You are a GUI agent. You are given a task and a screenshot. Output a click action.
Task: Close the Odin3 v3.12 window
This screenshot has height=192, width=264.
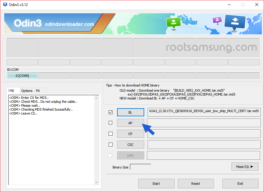coord(256,5)
